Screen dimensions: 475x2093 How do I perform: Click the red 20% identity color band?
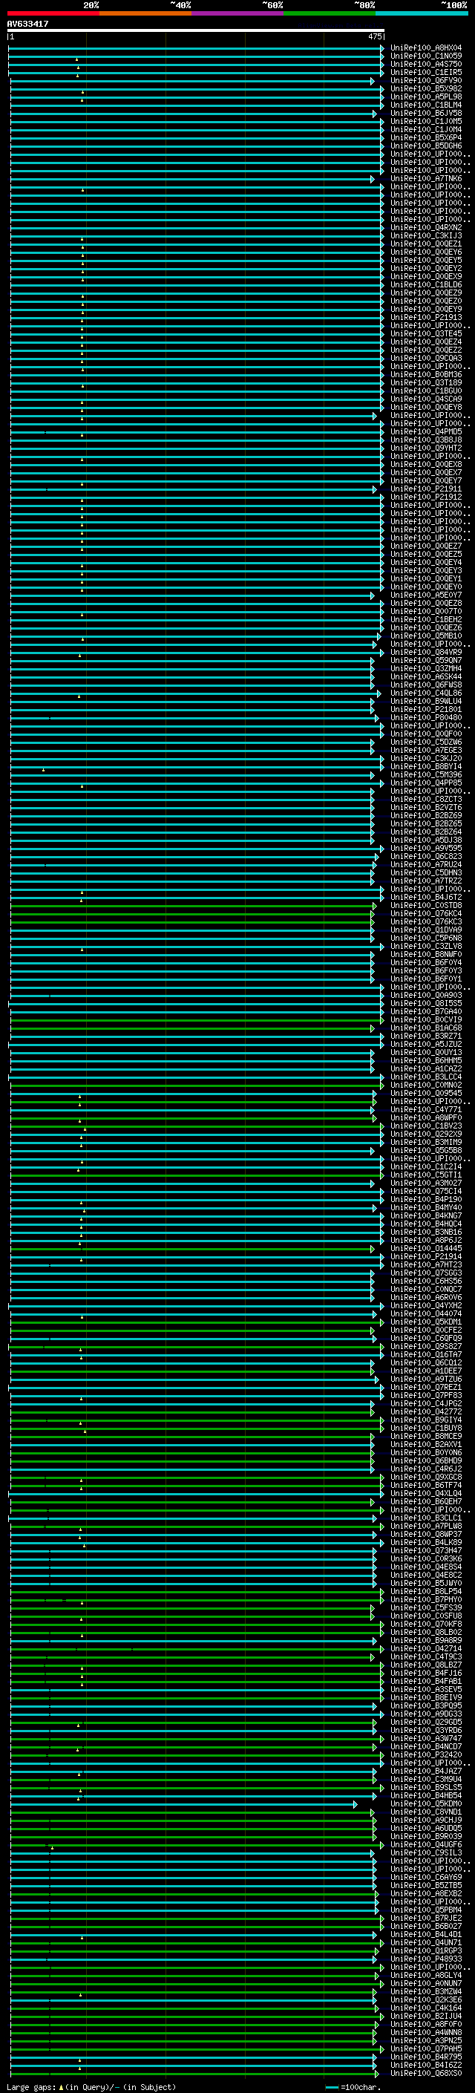53,13
